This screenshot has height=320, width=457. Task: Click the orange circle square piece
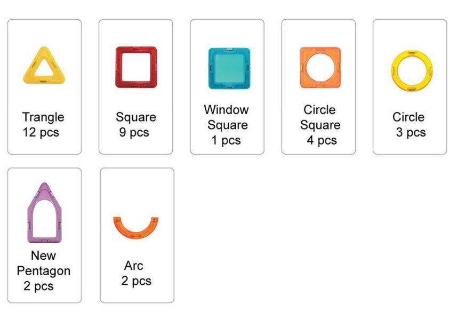tap(320, 68)
